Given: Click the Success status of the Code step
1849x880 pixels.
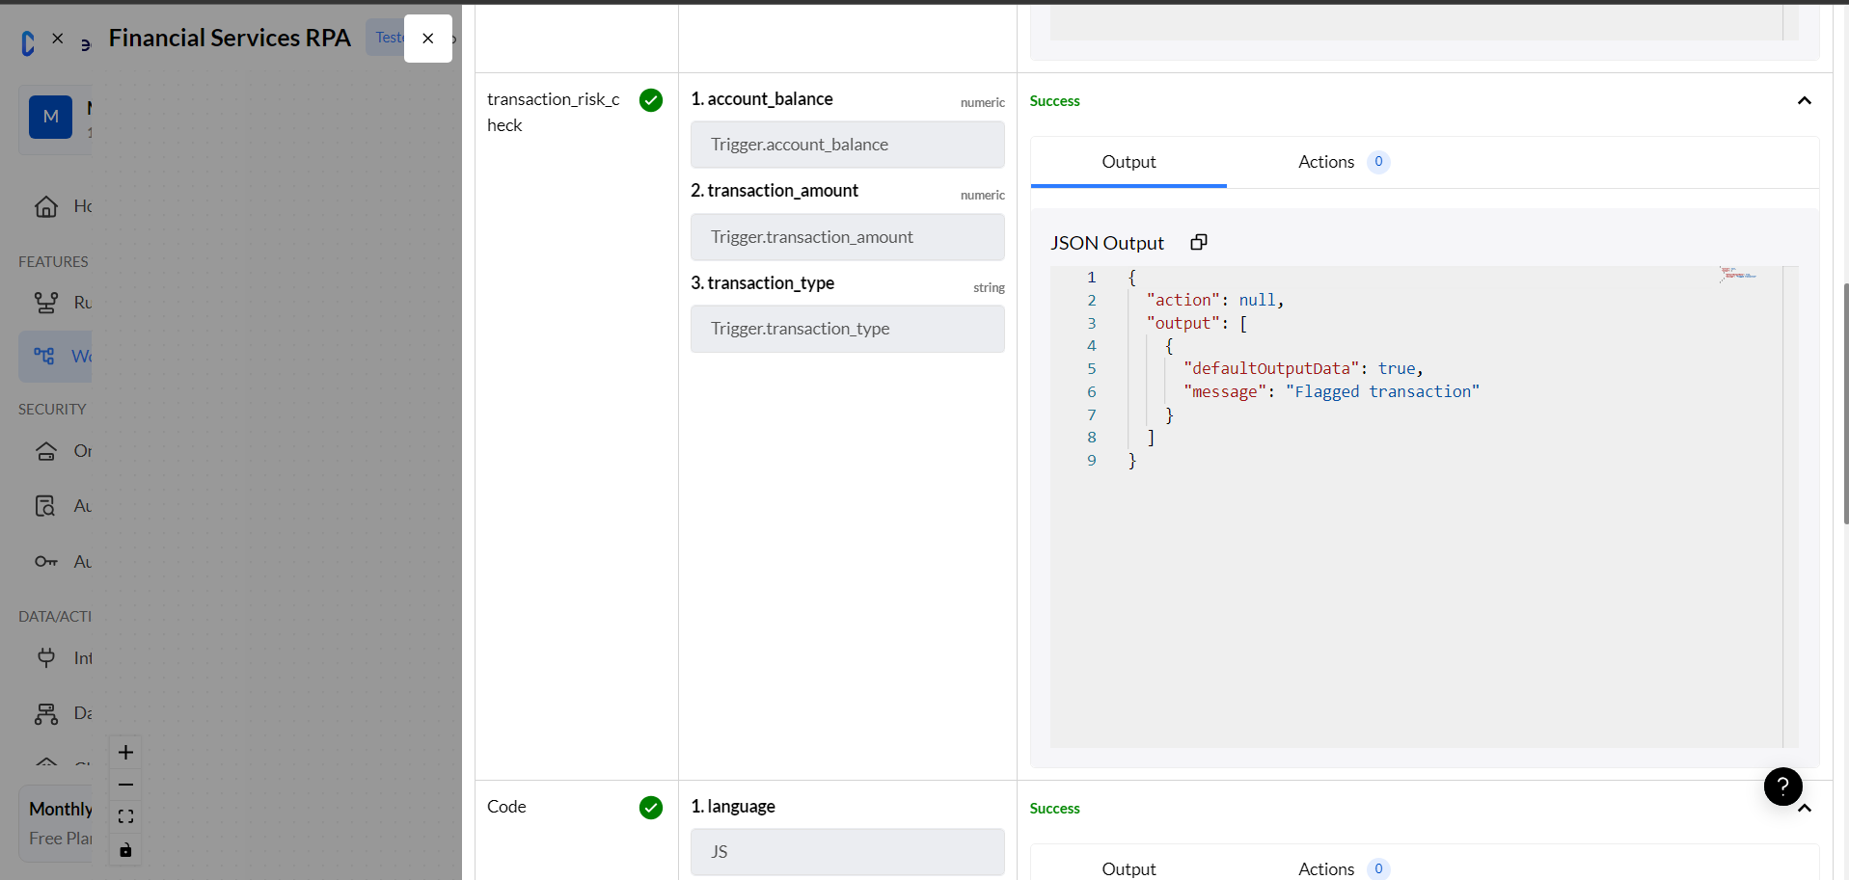Looking at the screenshot, I should click(x=1054, y=809).
